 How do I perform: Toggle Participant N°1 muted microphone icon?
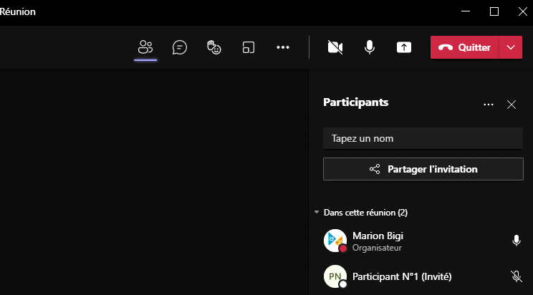[517, 276]
